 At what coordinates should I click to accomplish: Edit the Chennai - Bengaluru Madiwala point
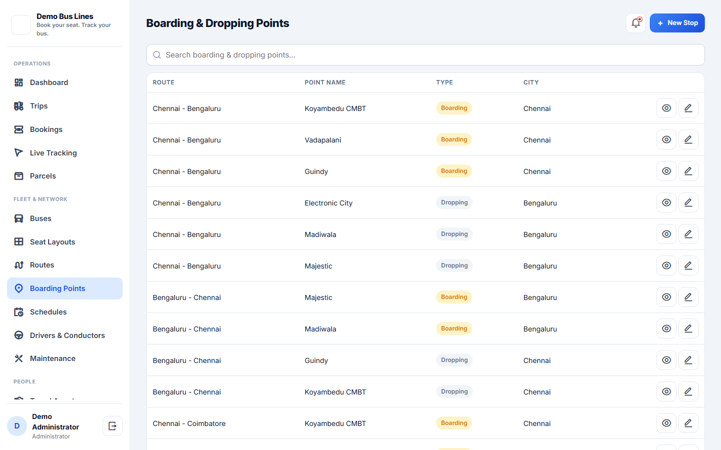pyautogui.click(x=688, y=234)
